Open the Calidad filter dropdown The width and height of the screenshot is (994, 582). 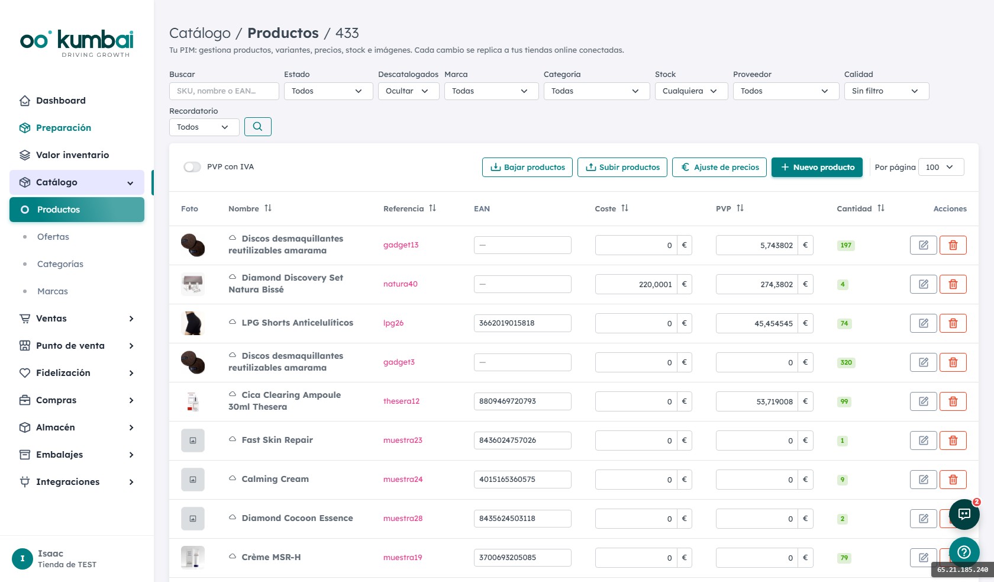[886, 91]
